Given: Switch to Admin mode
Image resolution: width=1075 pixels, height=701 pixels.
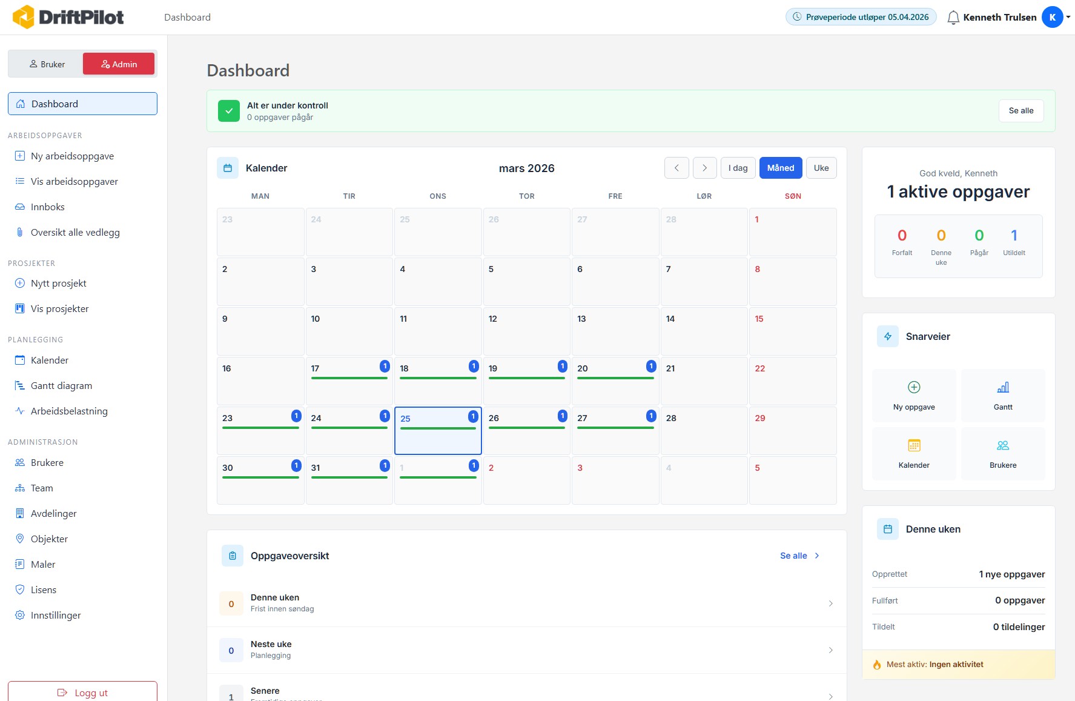Looking at the screenshot, I should (119, 64).
